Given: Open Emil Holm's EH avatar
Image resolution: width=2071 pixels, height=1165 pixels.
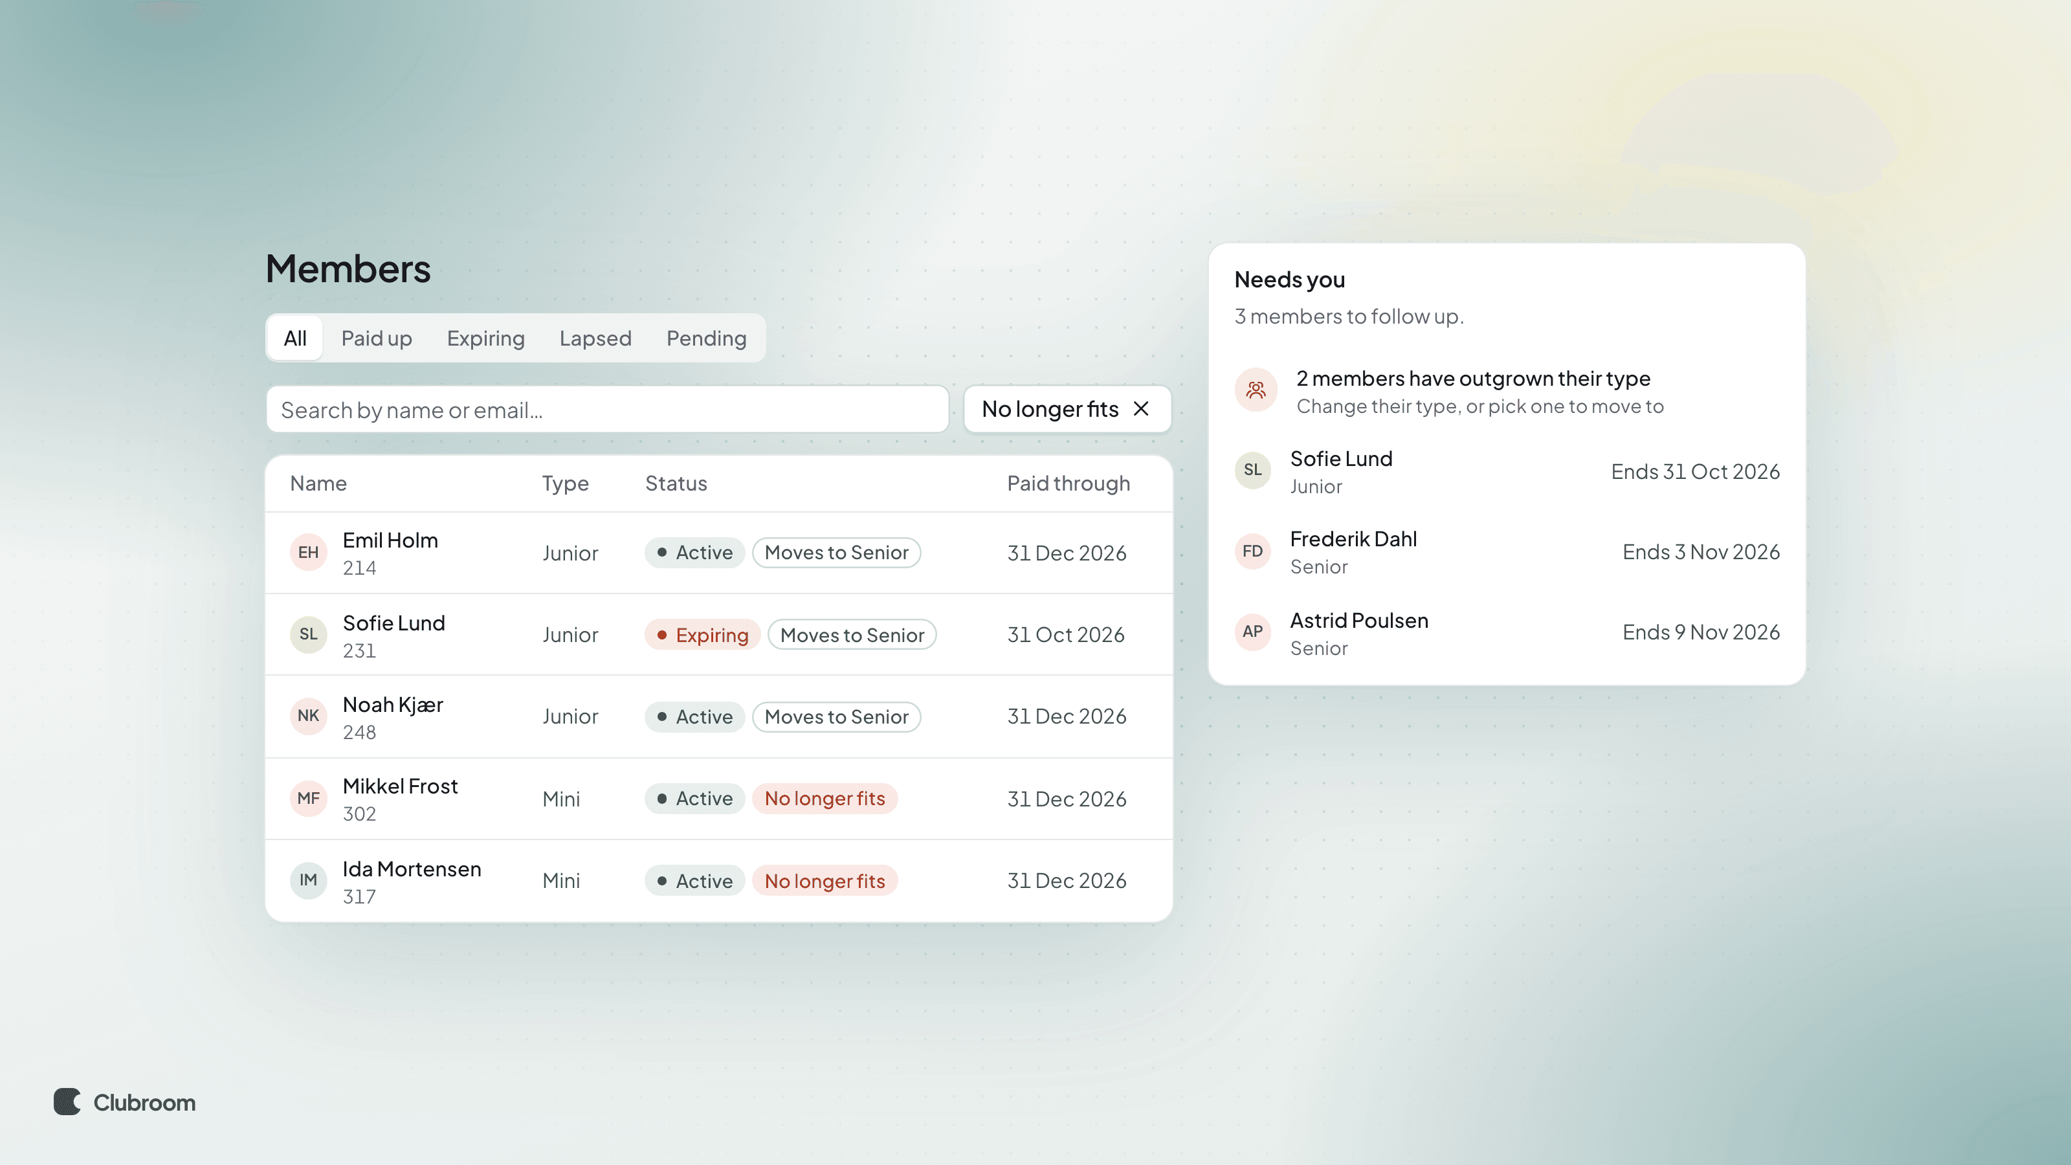Looking at the screenshot, I should (308, 552).
